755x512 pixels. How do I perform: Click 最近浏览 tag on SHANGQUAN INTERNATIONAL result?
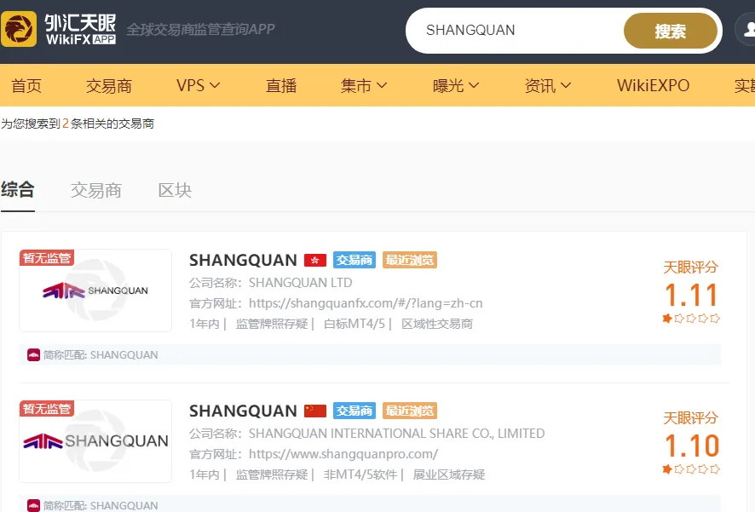point(410,411)
